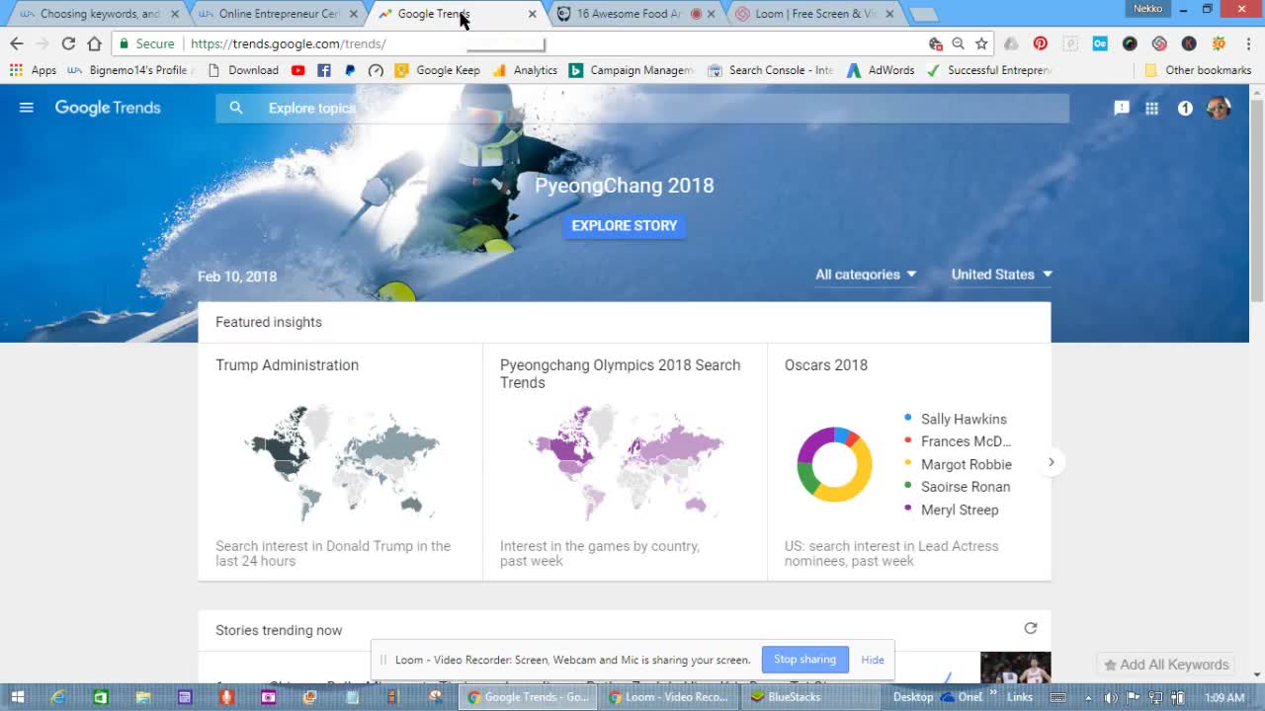Screen dimensions: 1265x711
Task: Click Meryl Streep purple legend dot
Action: [x=908, y=509]
